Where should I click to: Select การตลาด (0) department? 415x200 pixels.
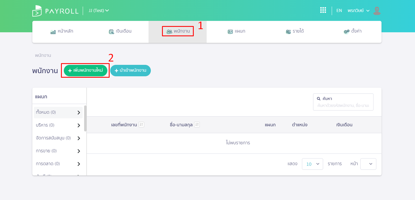tap(58, 164)
